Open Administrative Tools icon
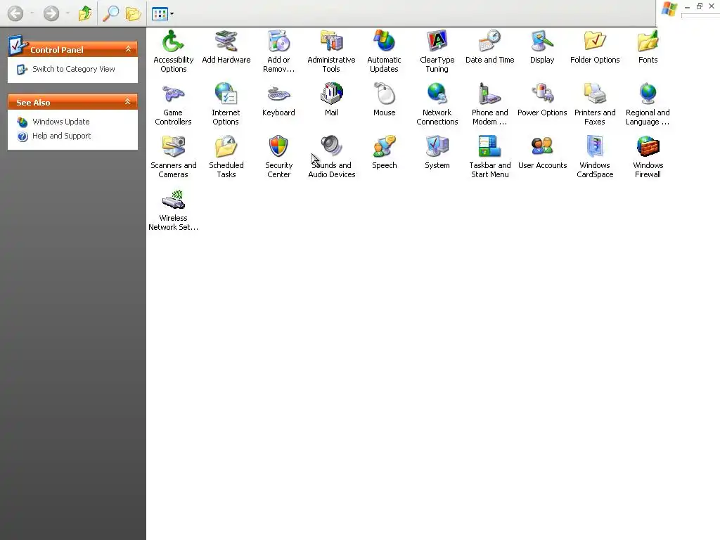 [332, 41]
